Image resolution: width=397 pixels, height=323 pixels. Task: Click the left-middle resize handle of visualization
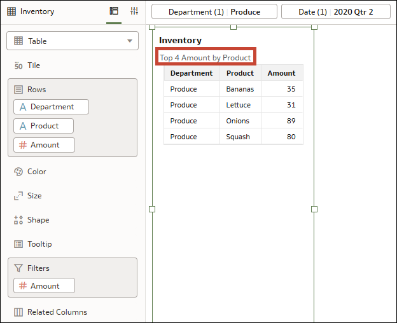[152, 209]
